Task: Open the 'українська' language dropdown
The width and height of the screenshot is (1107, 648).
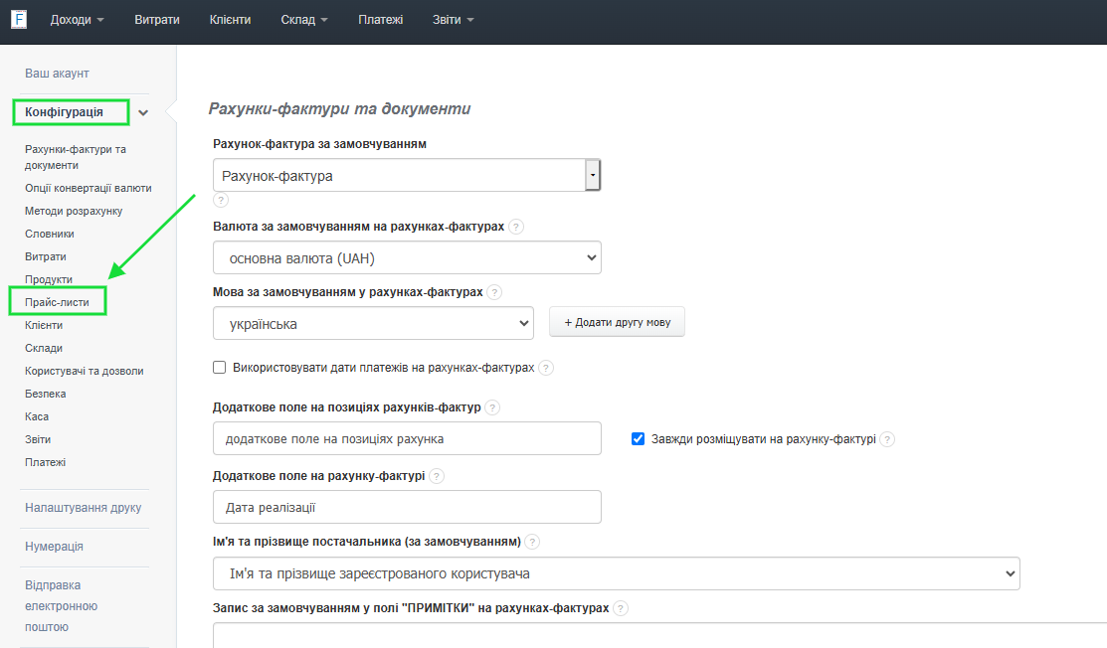Action: 373,324
